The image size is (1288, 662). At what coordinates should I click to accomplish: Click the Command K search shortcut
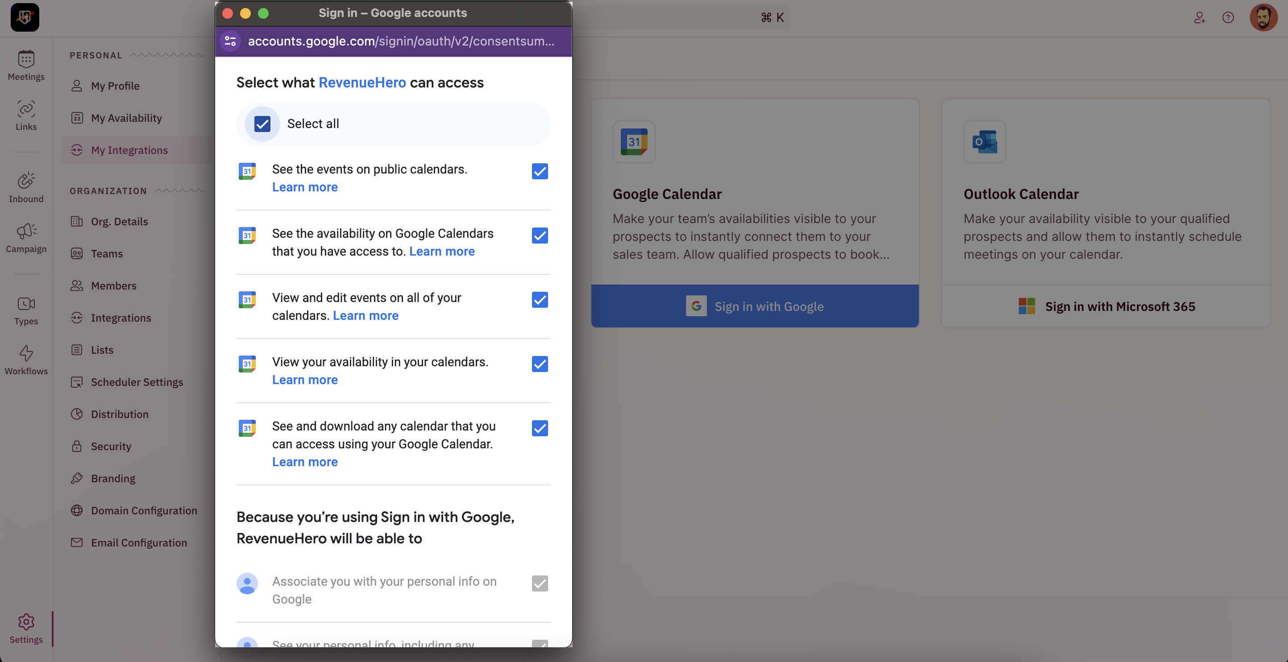[772, 17]
